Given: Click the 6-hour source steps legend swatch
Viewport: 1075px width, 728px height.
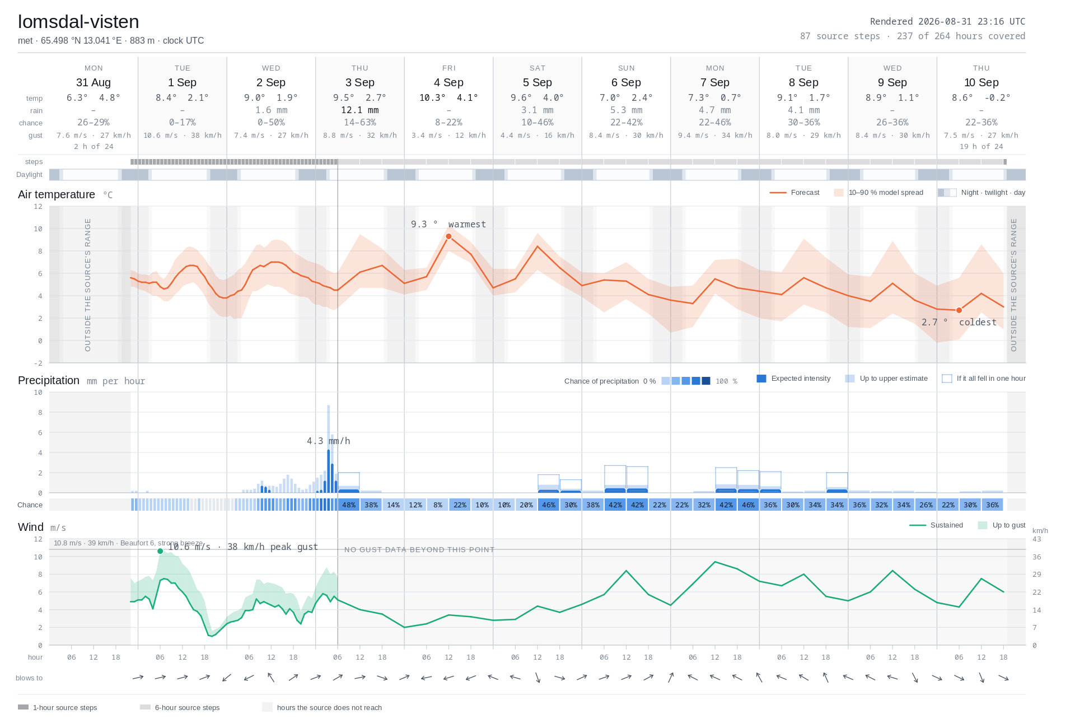Looking at the screenshot, I should pos(145,707).
